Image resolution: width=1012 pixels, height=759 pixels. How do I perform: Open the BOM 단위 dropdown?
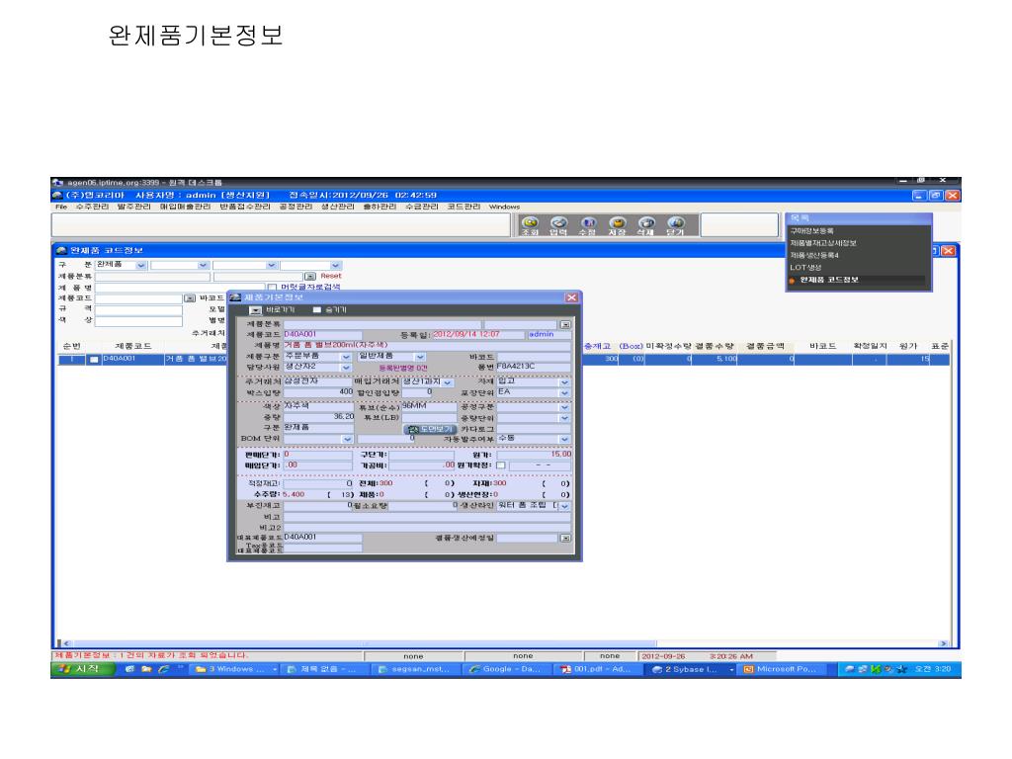click(x=347, y=439)
